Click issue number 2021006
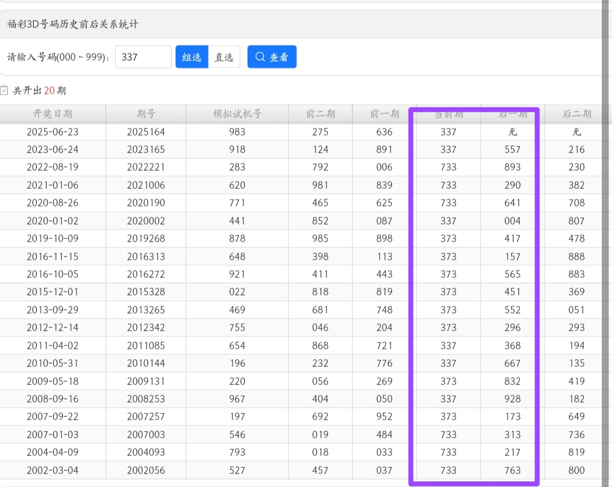This screenshot has width=612, height=487. [x=146, y=185]
